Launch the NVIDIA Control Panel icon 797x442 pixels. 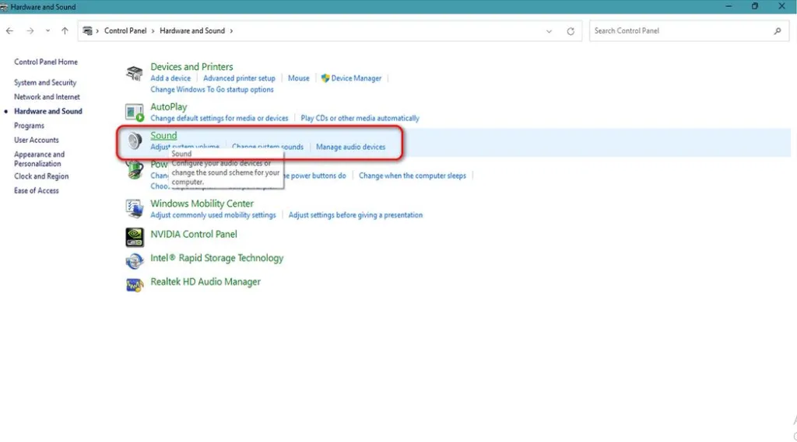[134, 236]
